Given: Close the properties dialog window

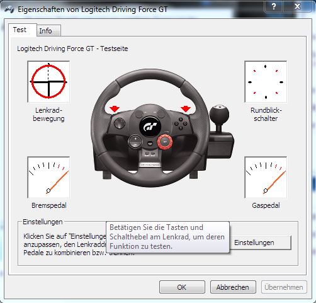Looking at the screenshot, I should (x=297, y=7).
